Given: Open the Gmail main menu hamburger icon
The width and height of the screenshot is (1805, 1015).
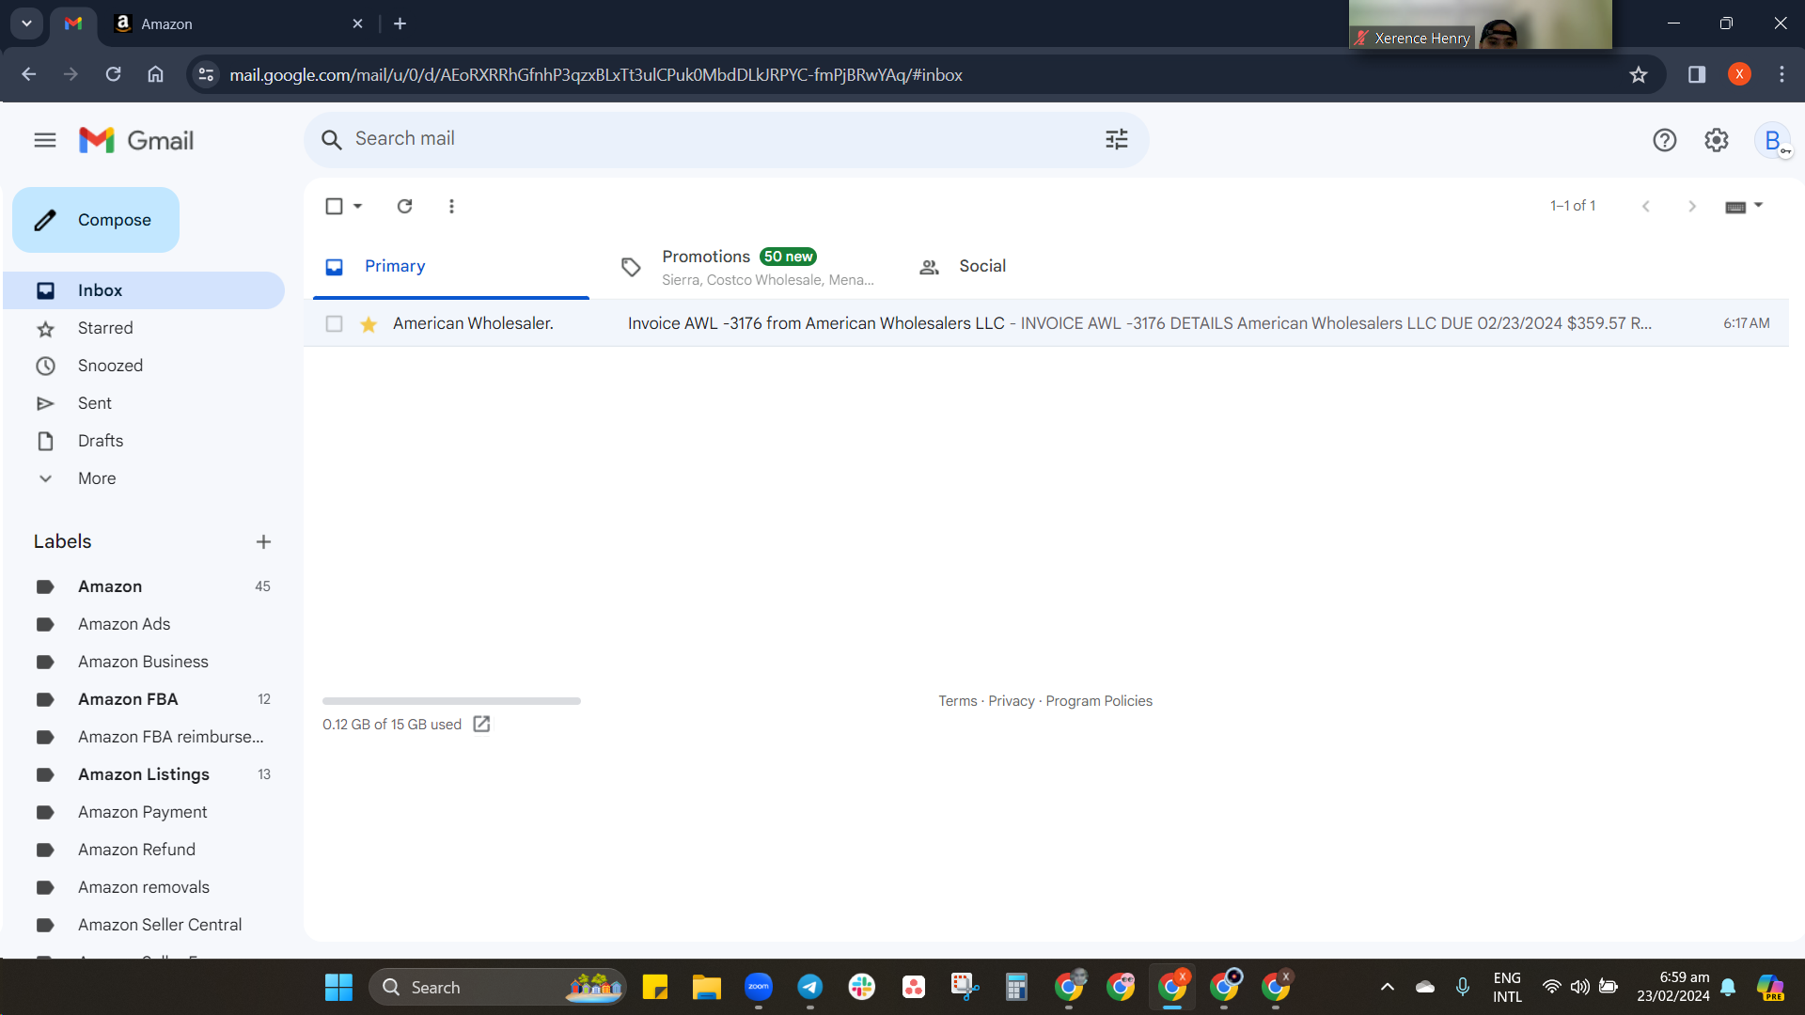Looking at the screenshot, I should click(45, 140).
